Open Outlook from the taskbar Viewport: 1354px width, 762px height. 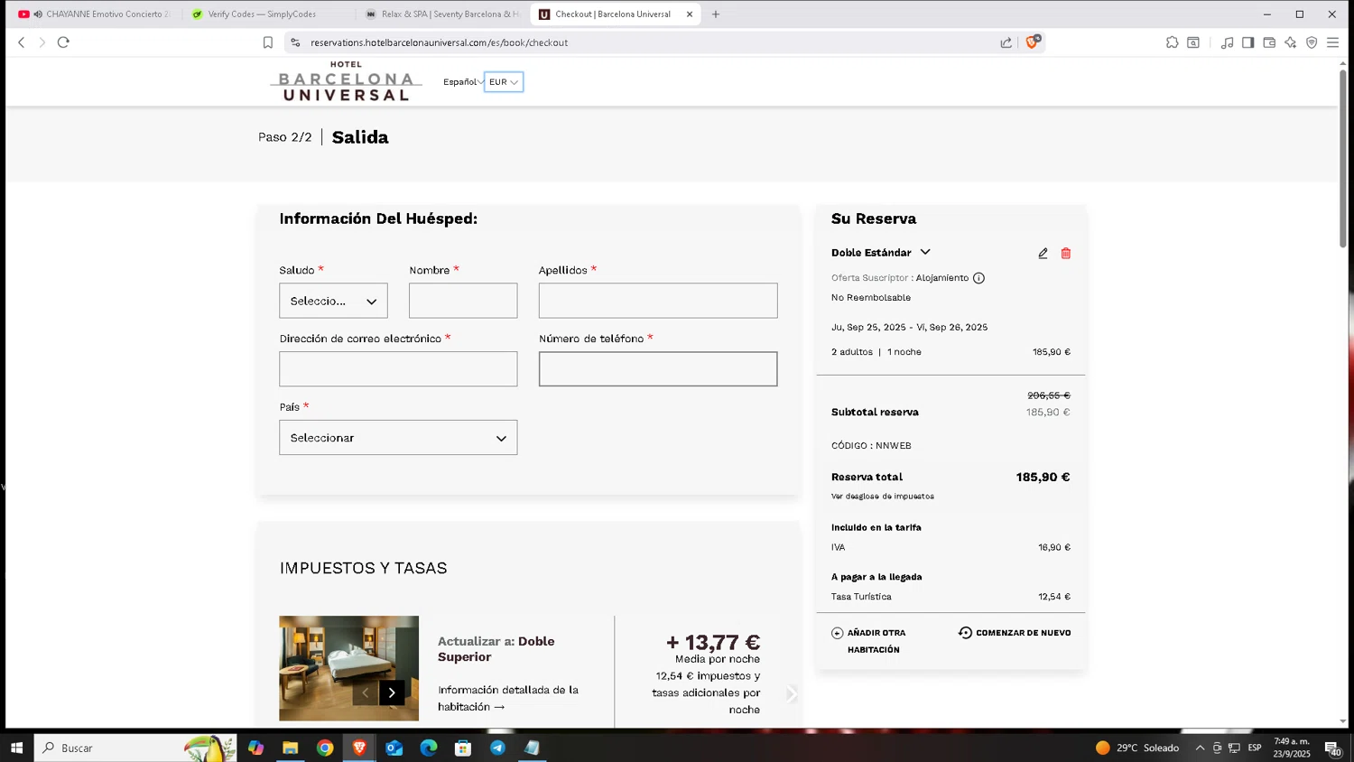[x=394, y=748]
